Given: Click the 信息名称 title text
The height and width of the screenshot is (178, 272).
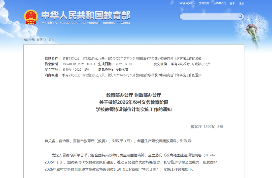Looking at the screenshot, I should tap(132, 59).
